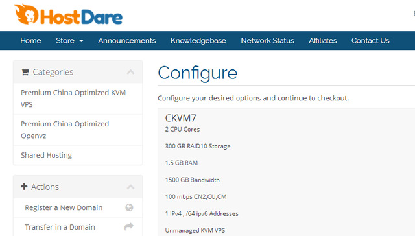Click the Configure page heading

click(x=197, y=73)
